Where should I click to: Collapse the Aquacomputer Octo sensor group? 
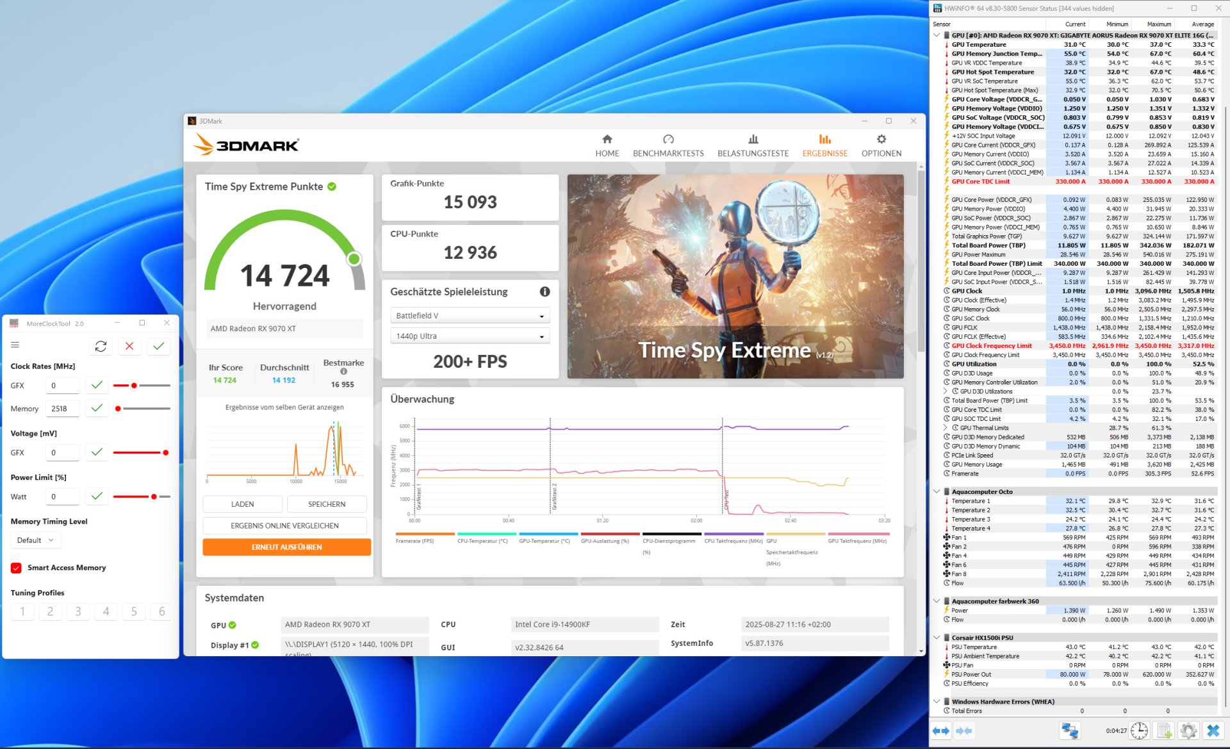click(937, 491)
